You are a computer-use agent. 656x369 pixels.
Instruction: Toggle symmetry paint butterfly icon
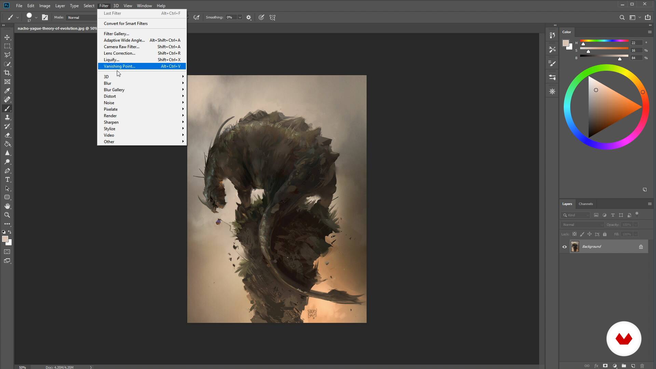272,17
